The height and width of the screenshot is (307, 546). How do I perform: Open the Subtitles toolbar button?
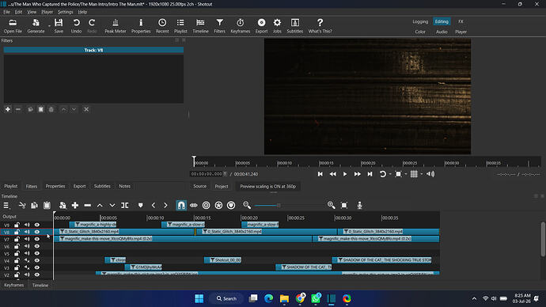(x=294, y=26)
